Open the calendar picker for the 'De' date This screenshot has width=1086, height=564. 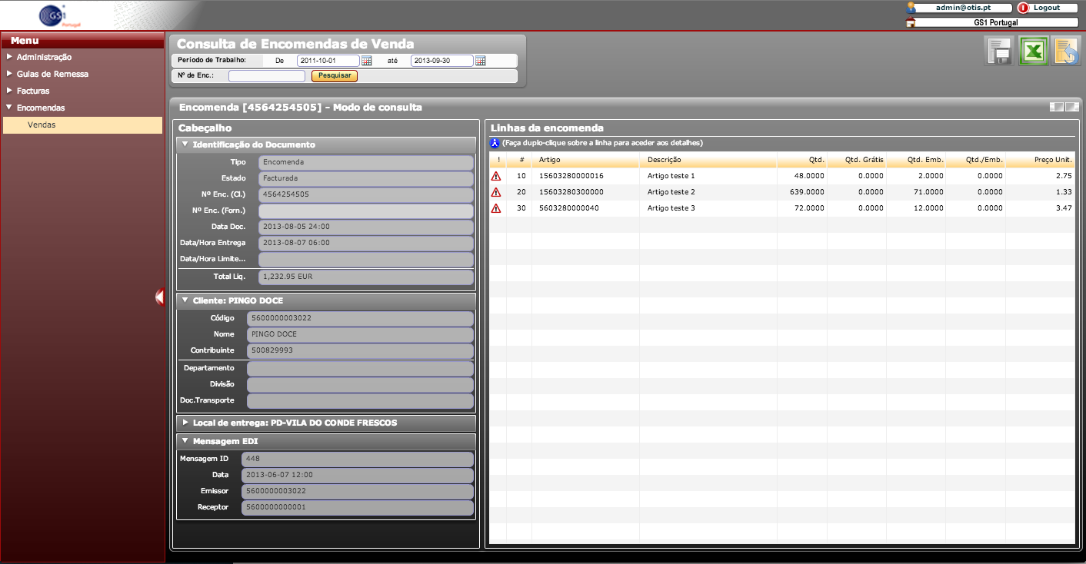pos(367,61)
